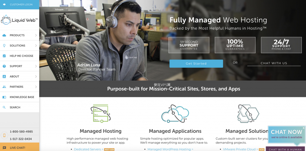Click the Help Me Choose clipboard icon
This screenshot has width=306, height=151.
4,56
